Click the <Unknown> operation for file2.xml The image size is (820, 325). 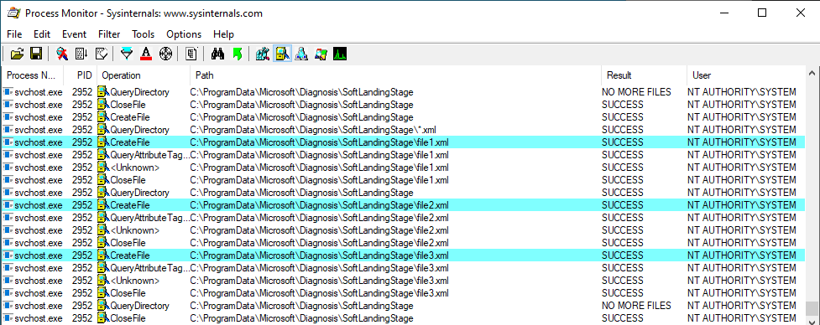(134, 230)
